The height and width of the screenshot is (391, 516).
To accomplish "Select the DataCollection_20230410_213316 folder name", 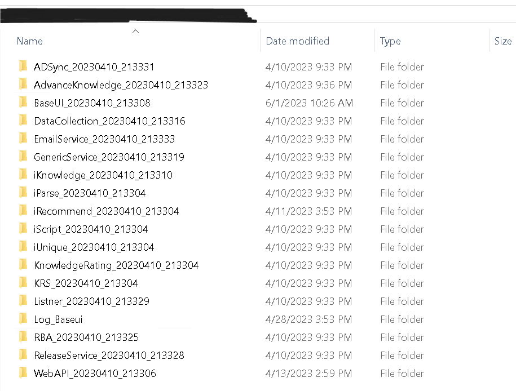I will point(109,121).
